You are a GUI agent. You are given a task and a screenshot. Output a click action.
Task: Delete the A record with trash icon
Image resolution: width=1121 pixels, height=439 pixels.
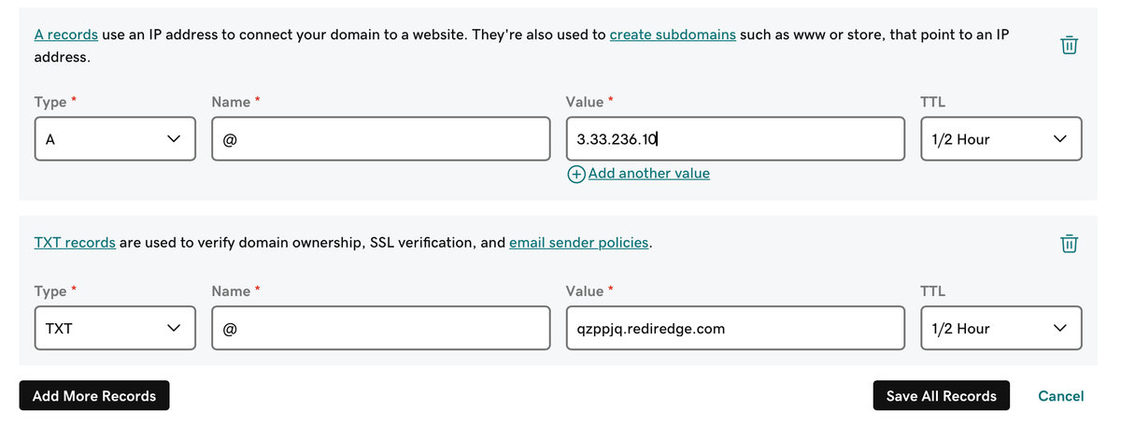point(1070,45)
